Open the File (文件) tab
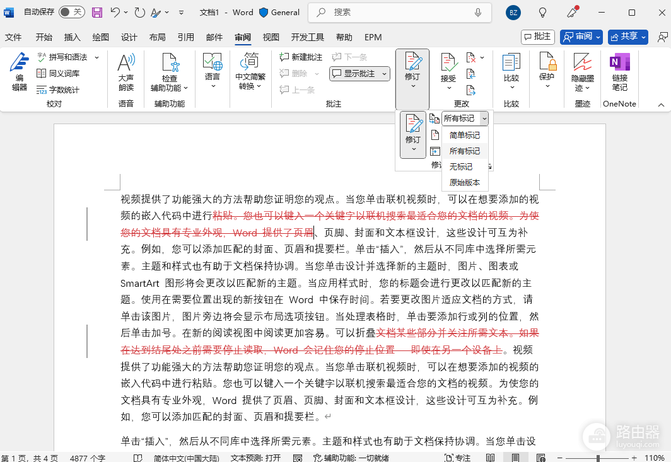671x462 pixels. click(x=13, y=37)
